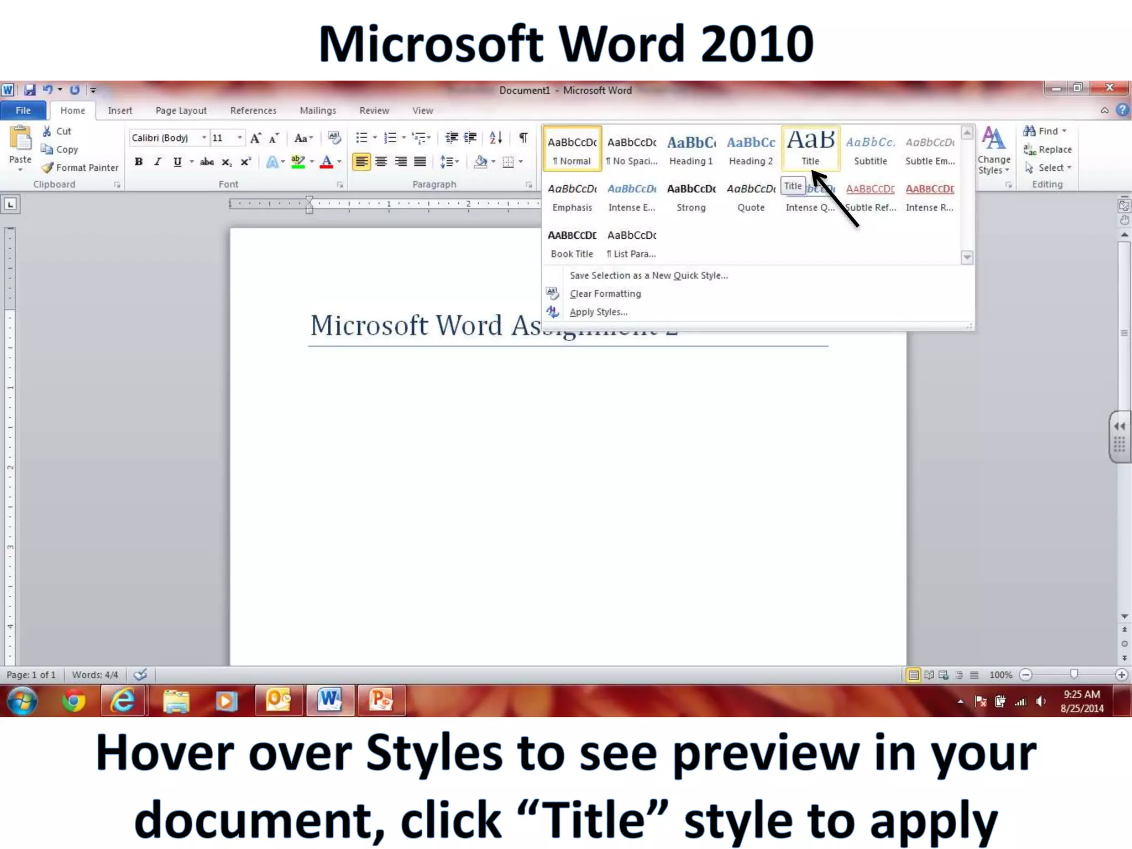Open the Line Spacing dropdown
This screenshot has width=1132, height=849.
(449, 162)
